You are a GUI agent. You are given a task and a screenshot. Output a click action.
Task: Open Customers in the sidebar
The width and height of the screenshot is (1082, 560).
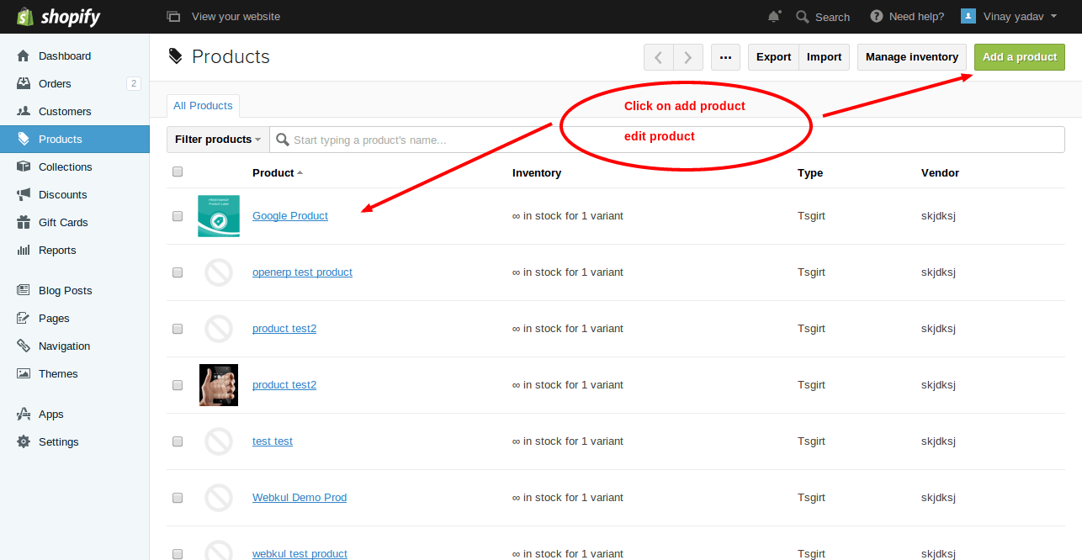75,111
